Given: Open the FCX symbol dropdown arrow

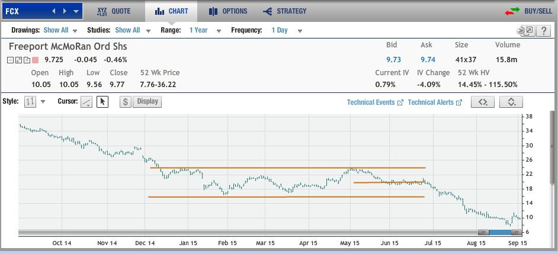Looking at the screenshot, I should pyautogui.click(x=76, y=11).
